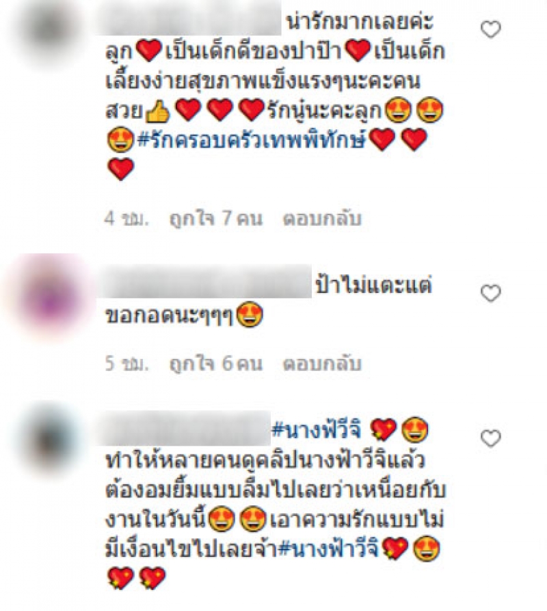Click the 4 ชม. timestamp

(126, 218)
